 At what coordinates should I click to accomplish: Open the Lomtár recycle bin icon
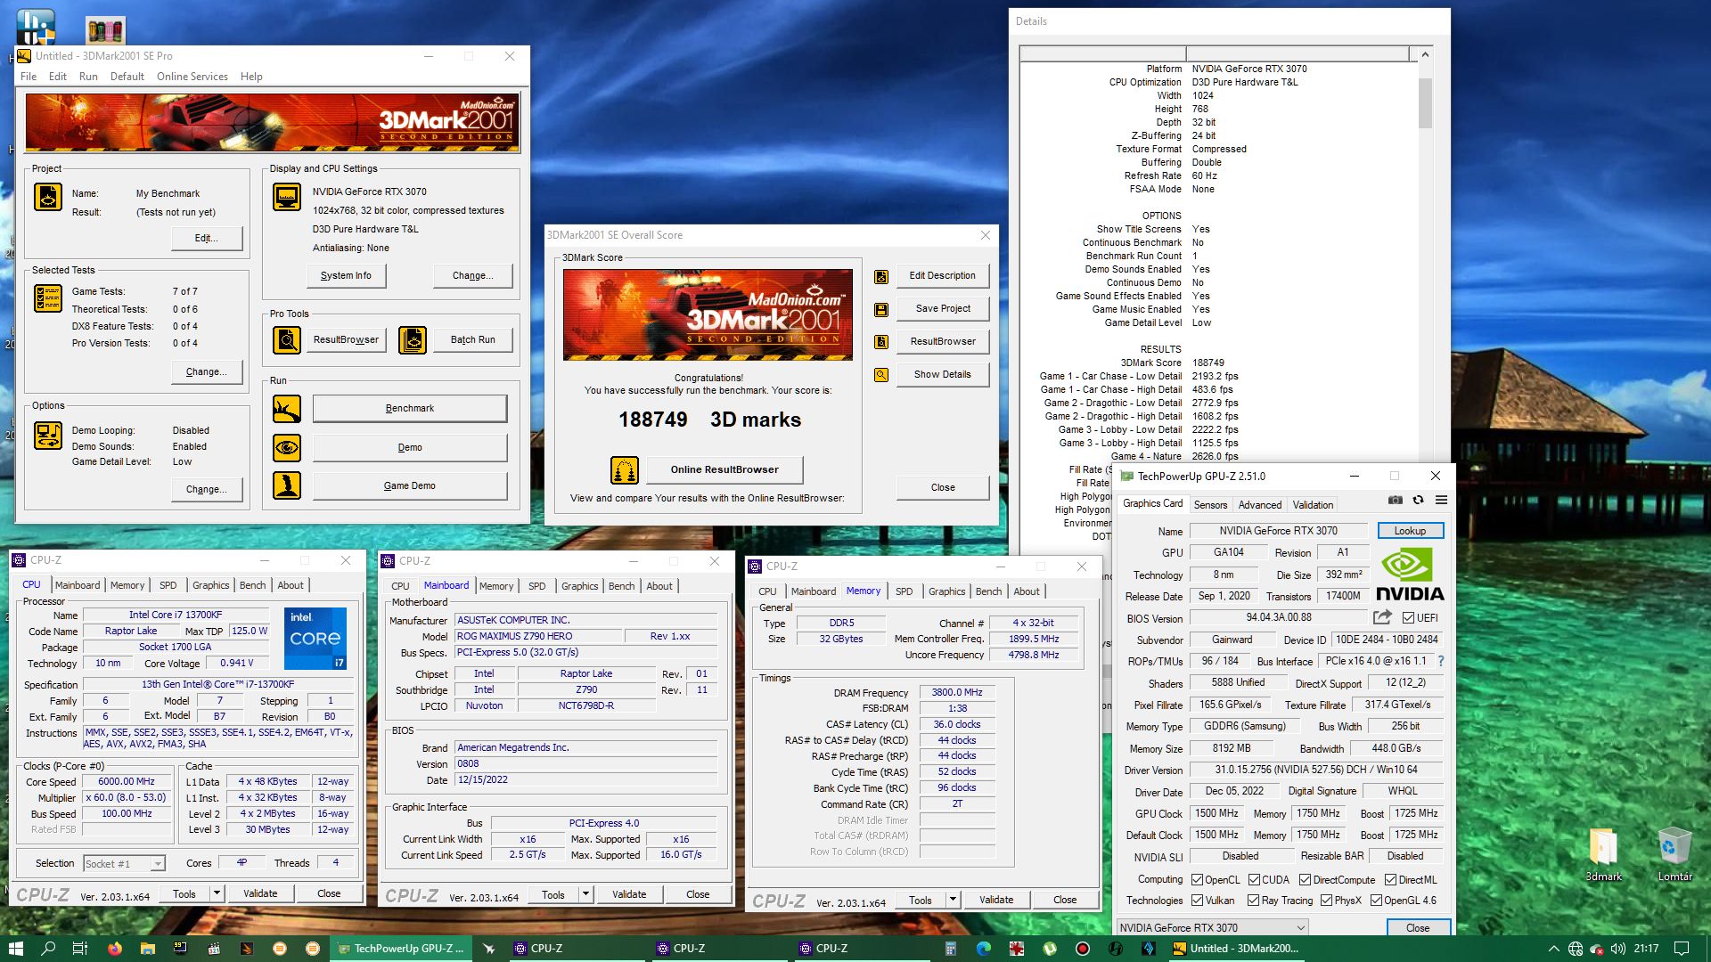[1674, 855]
